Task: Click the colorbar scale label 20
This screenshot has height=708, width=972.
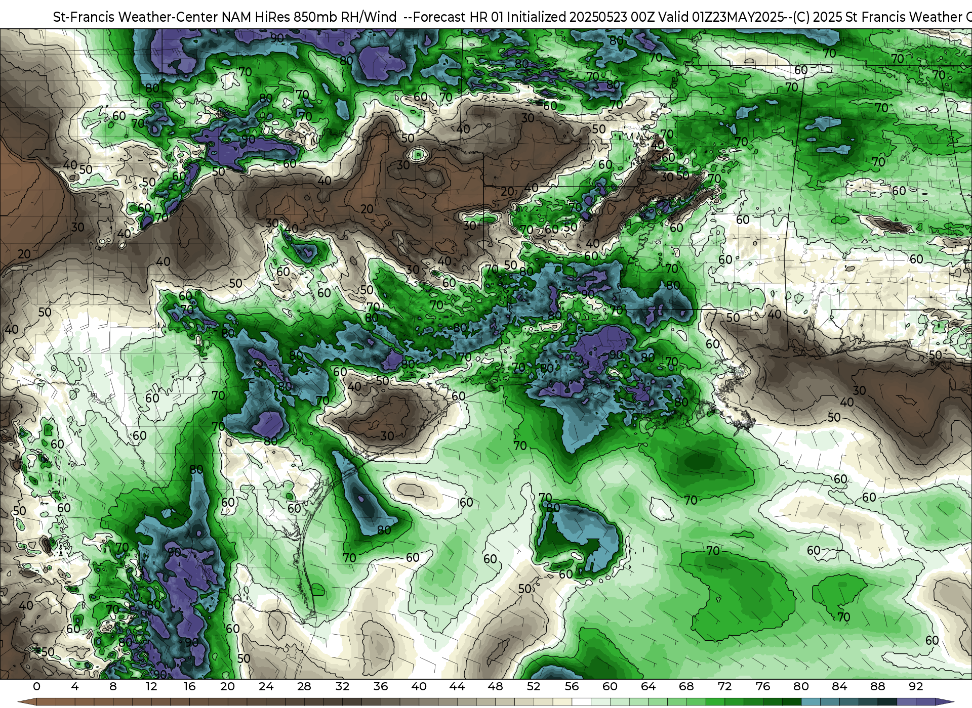Action: click(x=228, y=686)
